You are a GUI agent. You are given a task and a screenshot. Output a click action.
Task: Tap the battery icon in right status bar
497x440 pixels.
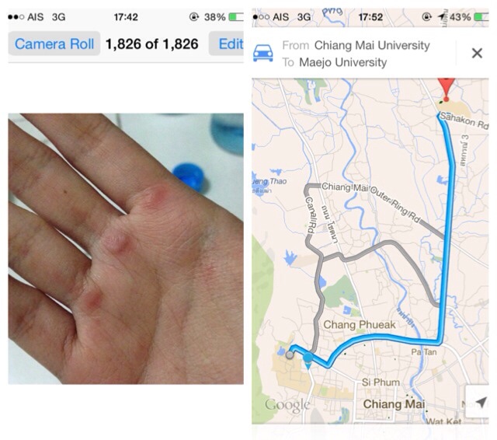point(481,17)
